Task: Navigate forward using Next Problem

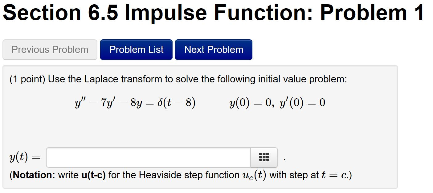Action: coord(214,49)
